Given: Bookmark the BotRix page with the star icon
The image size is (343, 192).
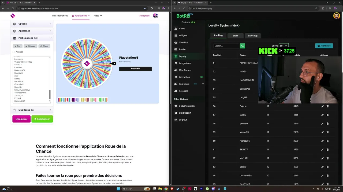Looking at the screenshot, I should click(316, 8).
